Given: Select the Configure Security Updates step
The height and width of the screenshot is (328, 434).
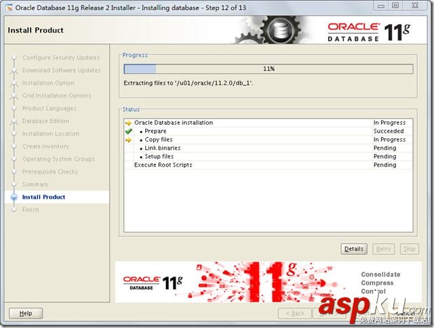Looking at the screenshot, I should [x=61, y=58].
